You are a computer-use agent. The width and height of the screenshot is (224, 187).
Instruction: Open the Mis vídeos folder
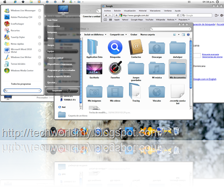pos(115,93)
